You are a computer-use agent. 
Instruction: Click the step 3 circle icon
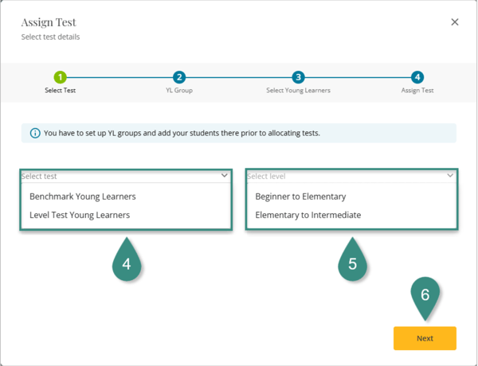click(298, 77)
